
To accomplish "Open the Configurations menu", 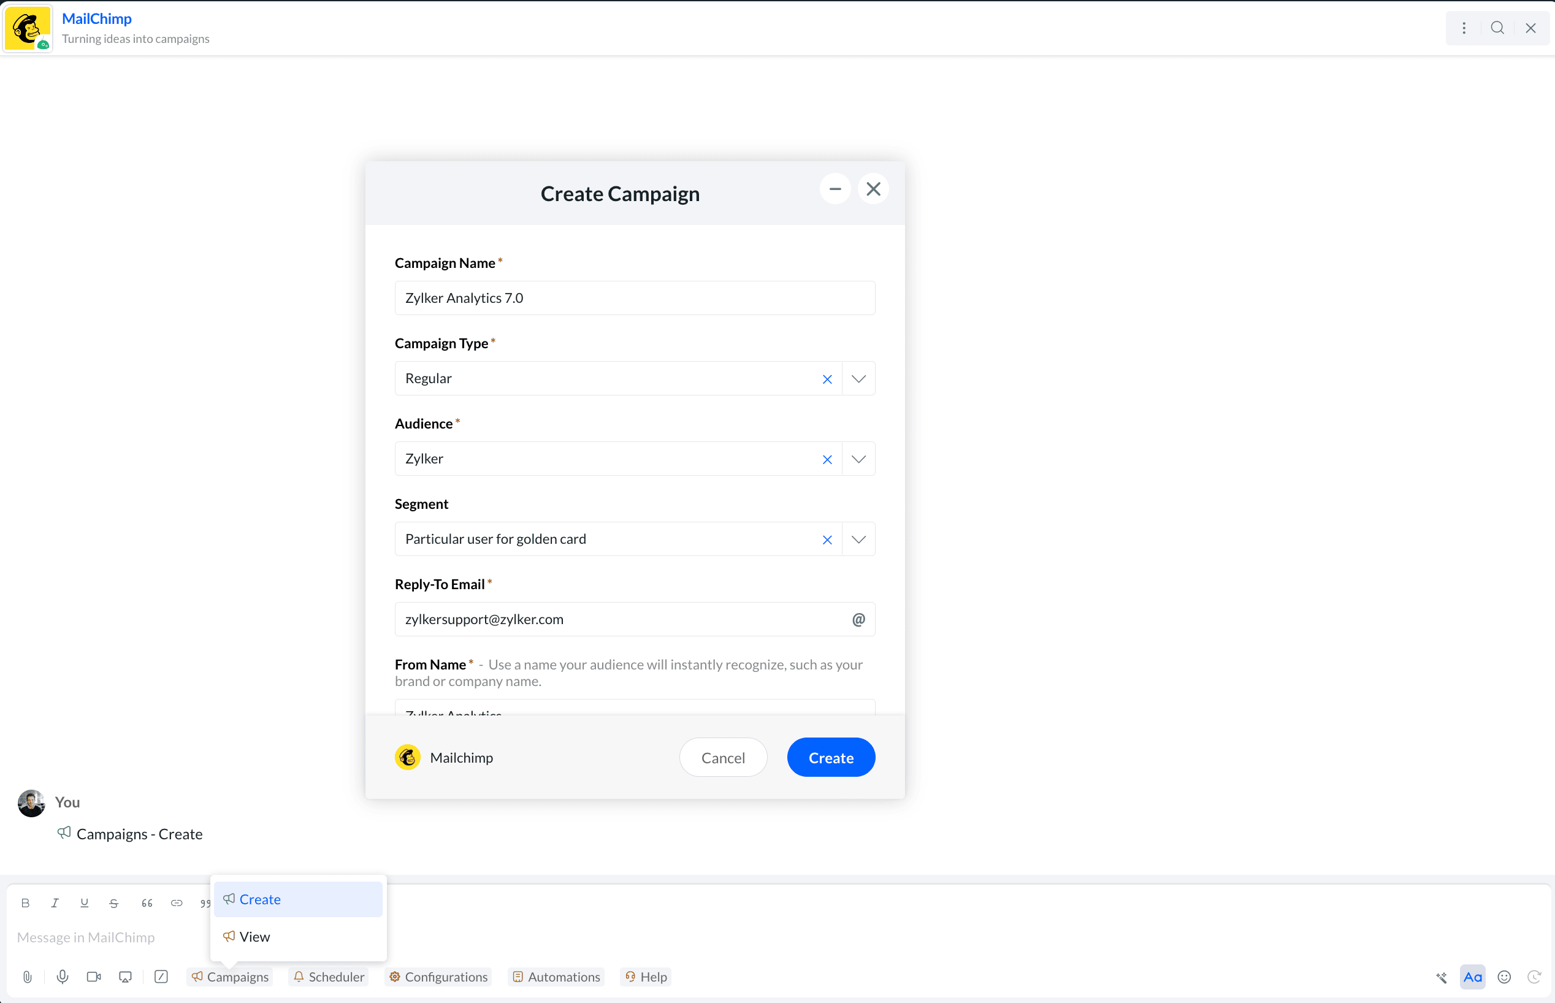I will point(438,976).
